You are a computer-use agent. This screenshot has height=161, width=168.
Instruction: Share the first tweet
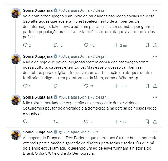click(155, 45)
